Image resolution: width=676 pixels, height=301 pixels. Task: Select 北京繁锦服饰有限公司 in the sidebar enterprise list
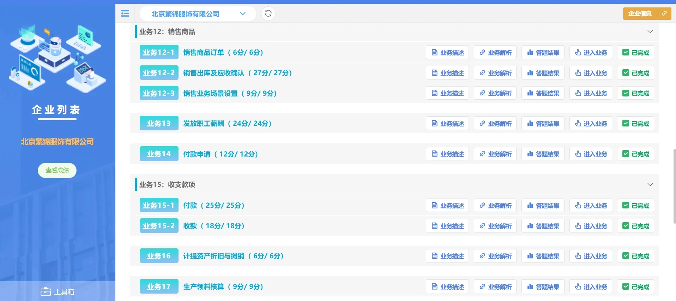point(57,142)
